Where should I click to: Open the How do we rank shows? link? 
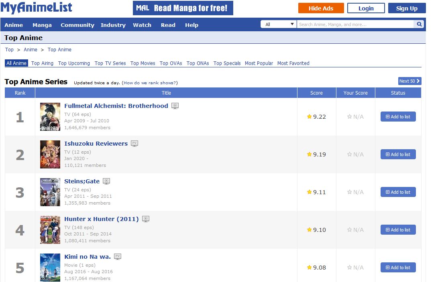[150, 83]
